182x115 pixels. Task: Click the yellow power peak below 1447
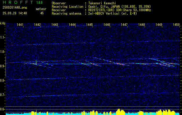[x=120, y=112]
